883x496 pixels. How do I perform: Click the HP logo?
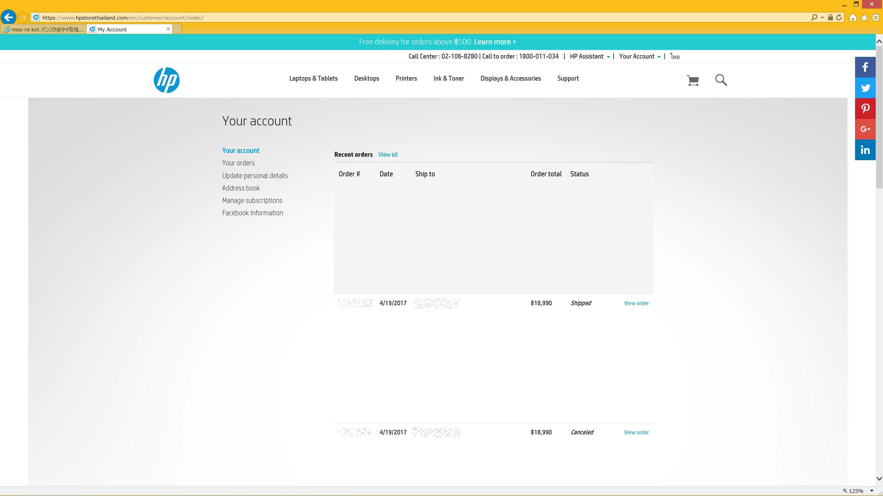[x=167, y=80]
